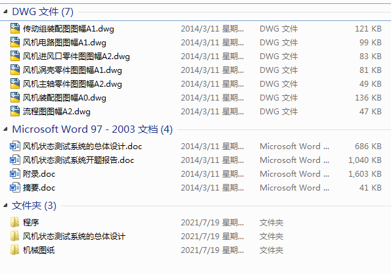Click the 1,040 KB size value
Viewport: 391px width, 274px height.
click(x=365, y=160)
